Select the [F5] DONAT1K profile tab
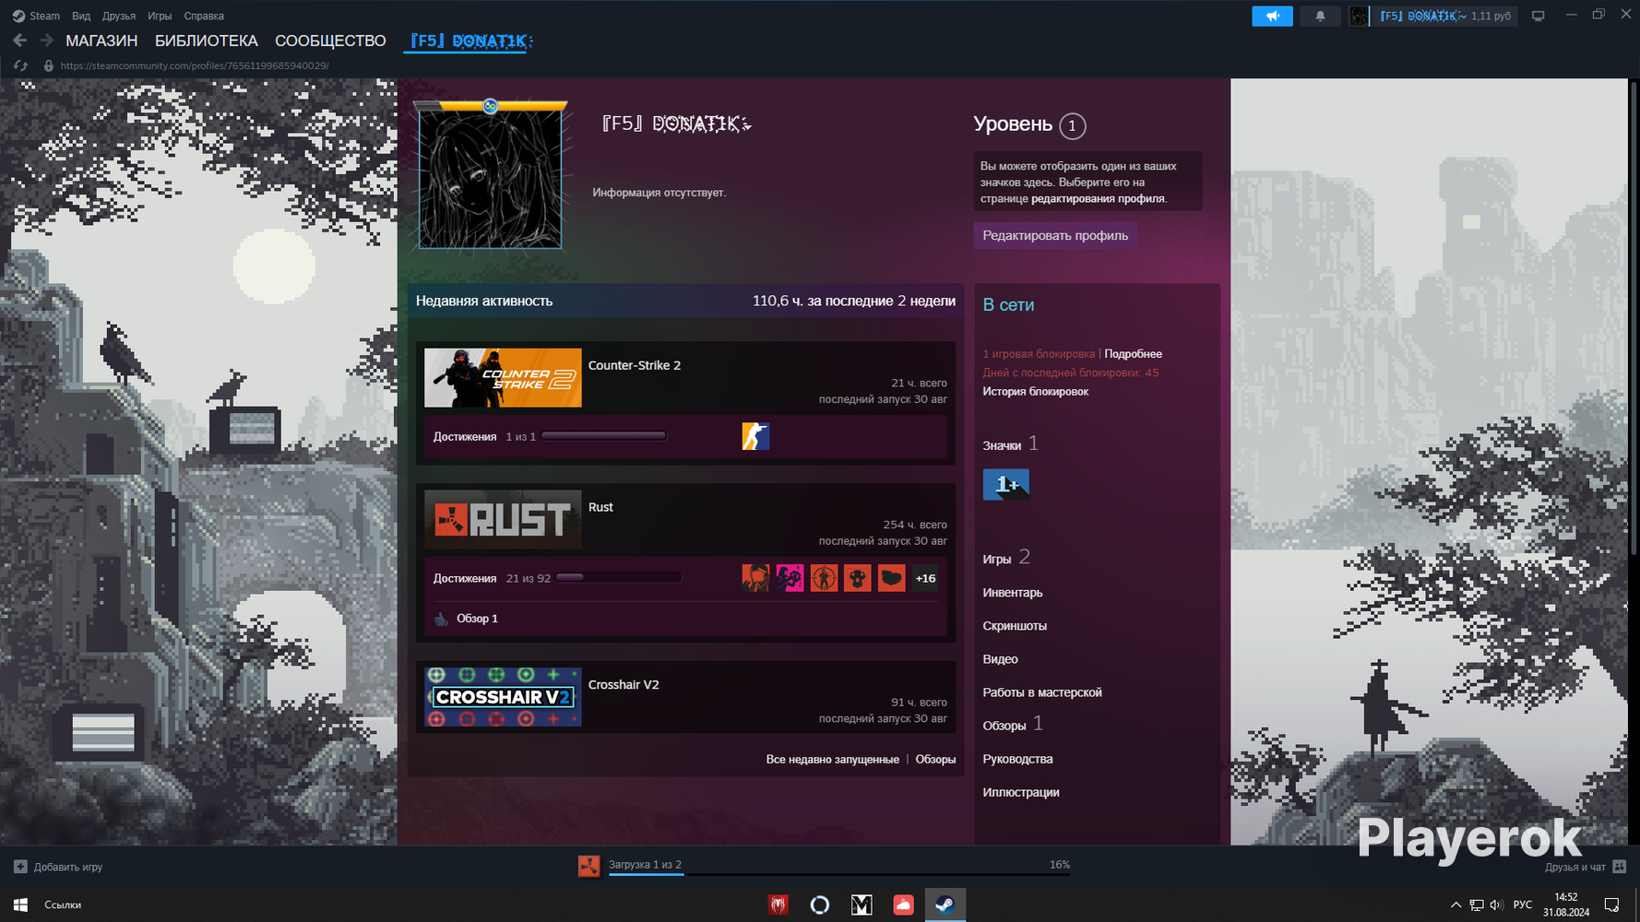 [x=470, y=41]
